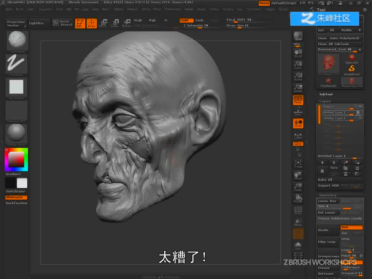372x279 pixels.
Task: Enable the Zsub toggle
Action: 199,20
